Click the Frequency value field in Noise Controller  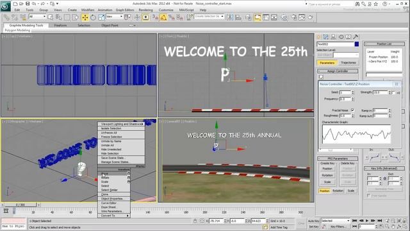345,99
